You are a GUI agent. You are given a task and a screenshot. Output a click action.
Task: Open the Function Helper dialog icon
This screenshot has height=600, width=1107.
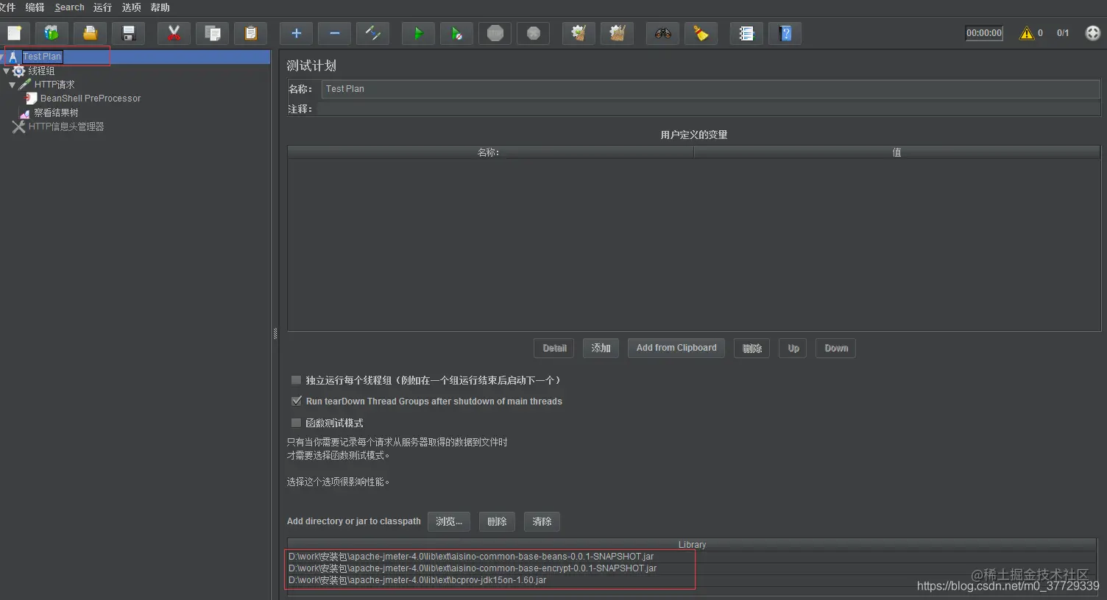click(746, 33)
